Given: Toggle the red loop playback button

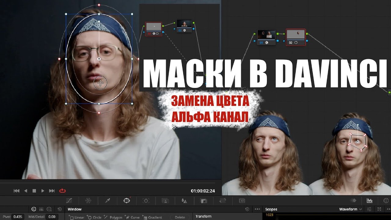Looking at the screenshot, I should pos(62,190).
